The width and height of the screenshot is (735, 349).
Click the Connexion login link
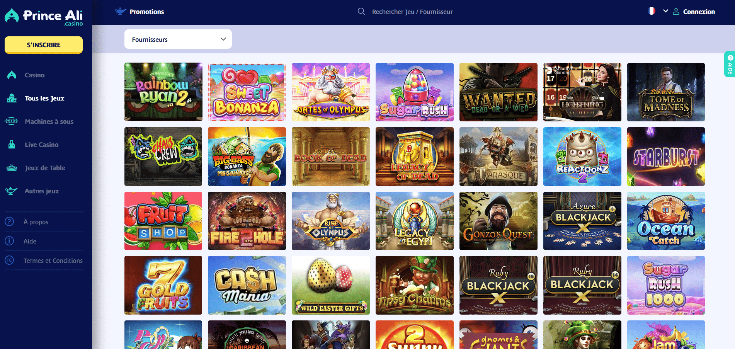[x=699, y=12]
